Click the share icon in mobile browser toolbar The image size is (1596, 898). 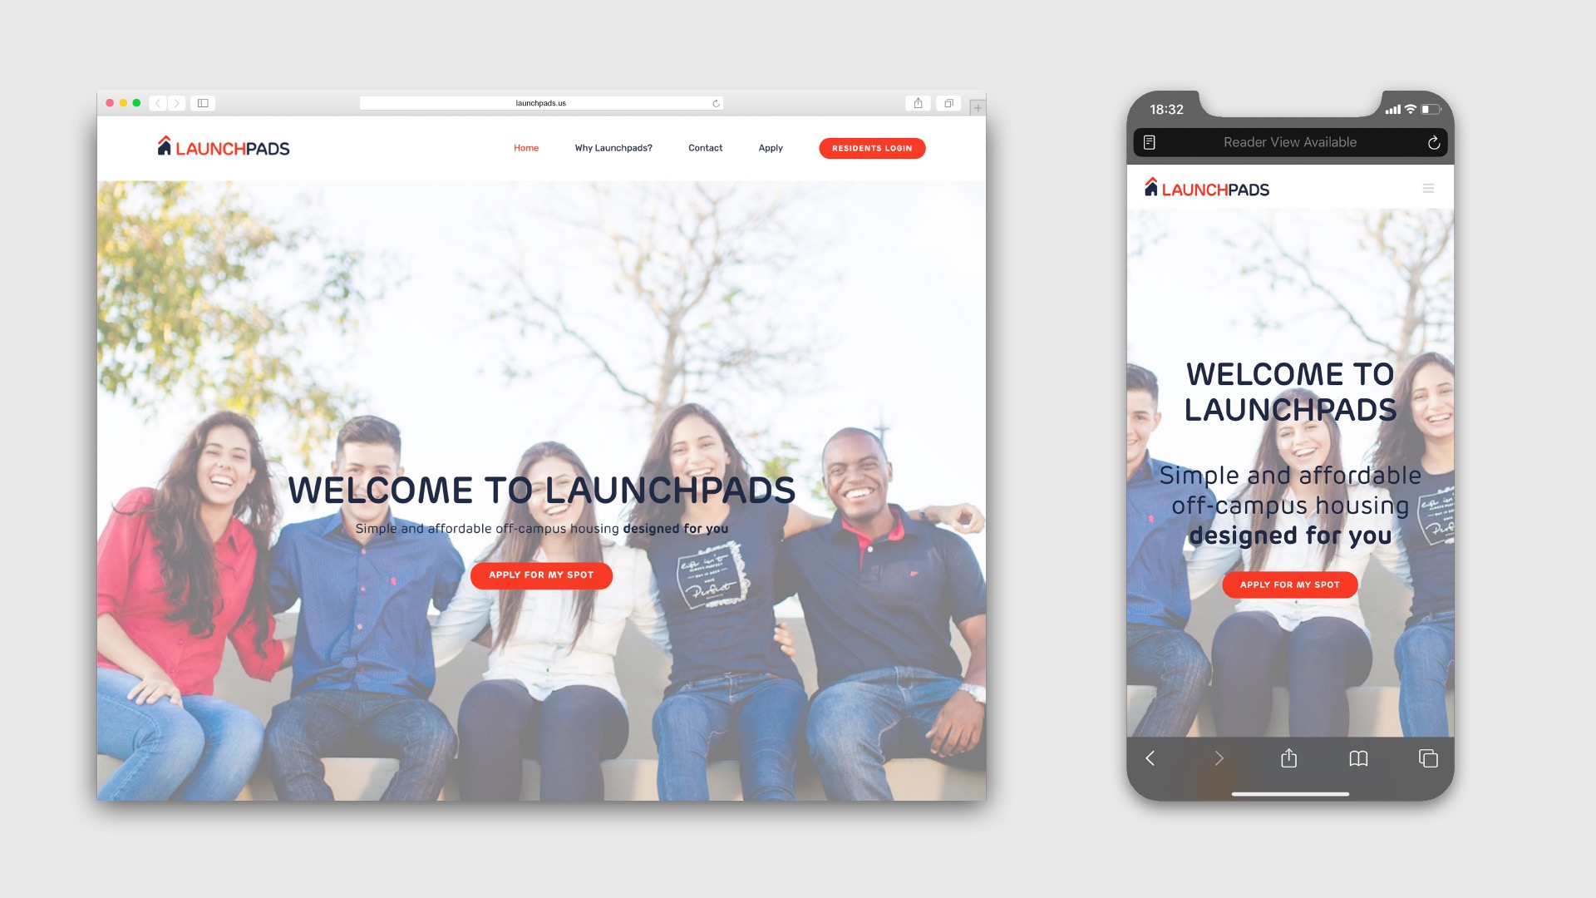click(1290, 757)
